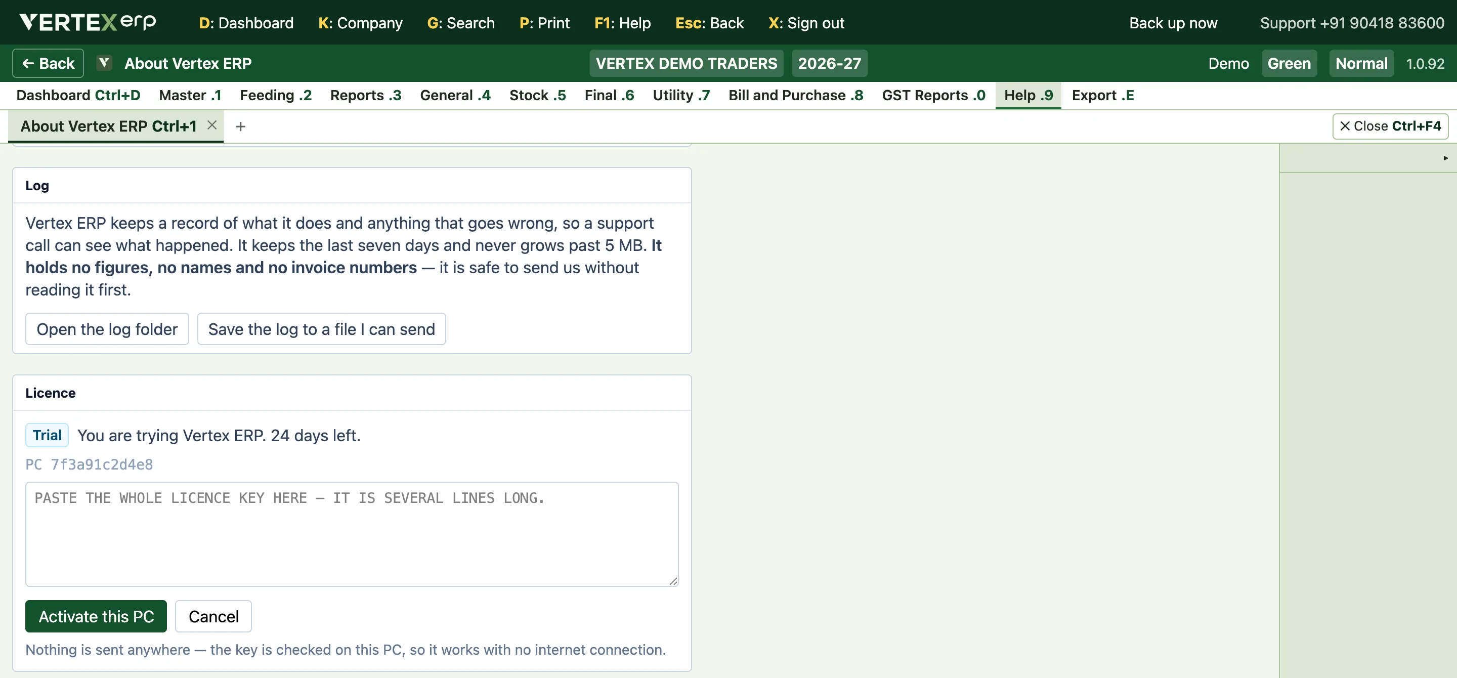Close the About Vertex ERP tab with its X
The image size is (1457, 678).
[212, 125]
